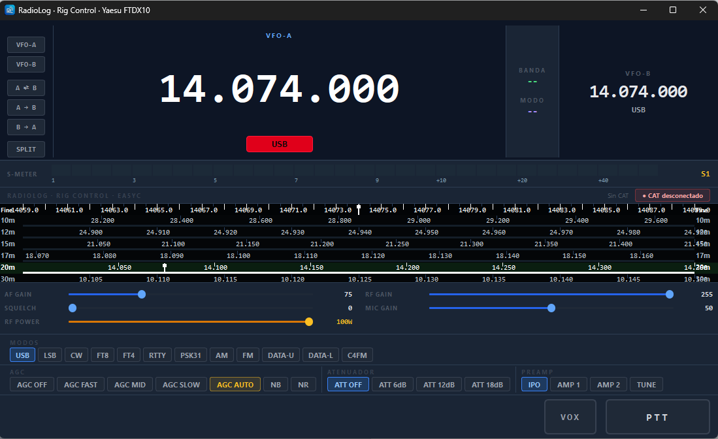Screen dimensions: 718x439
Task: Click 10.125 on the 30m band scale
Action: (x=360, y=279)
